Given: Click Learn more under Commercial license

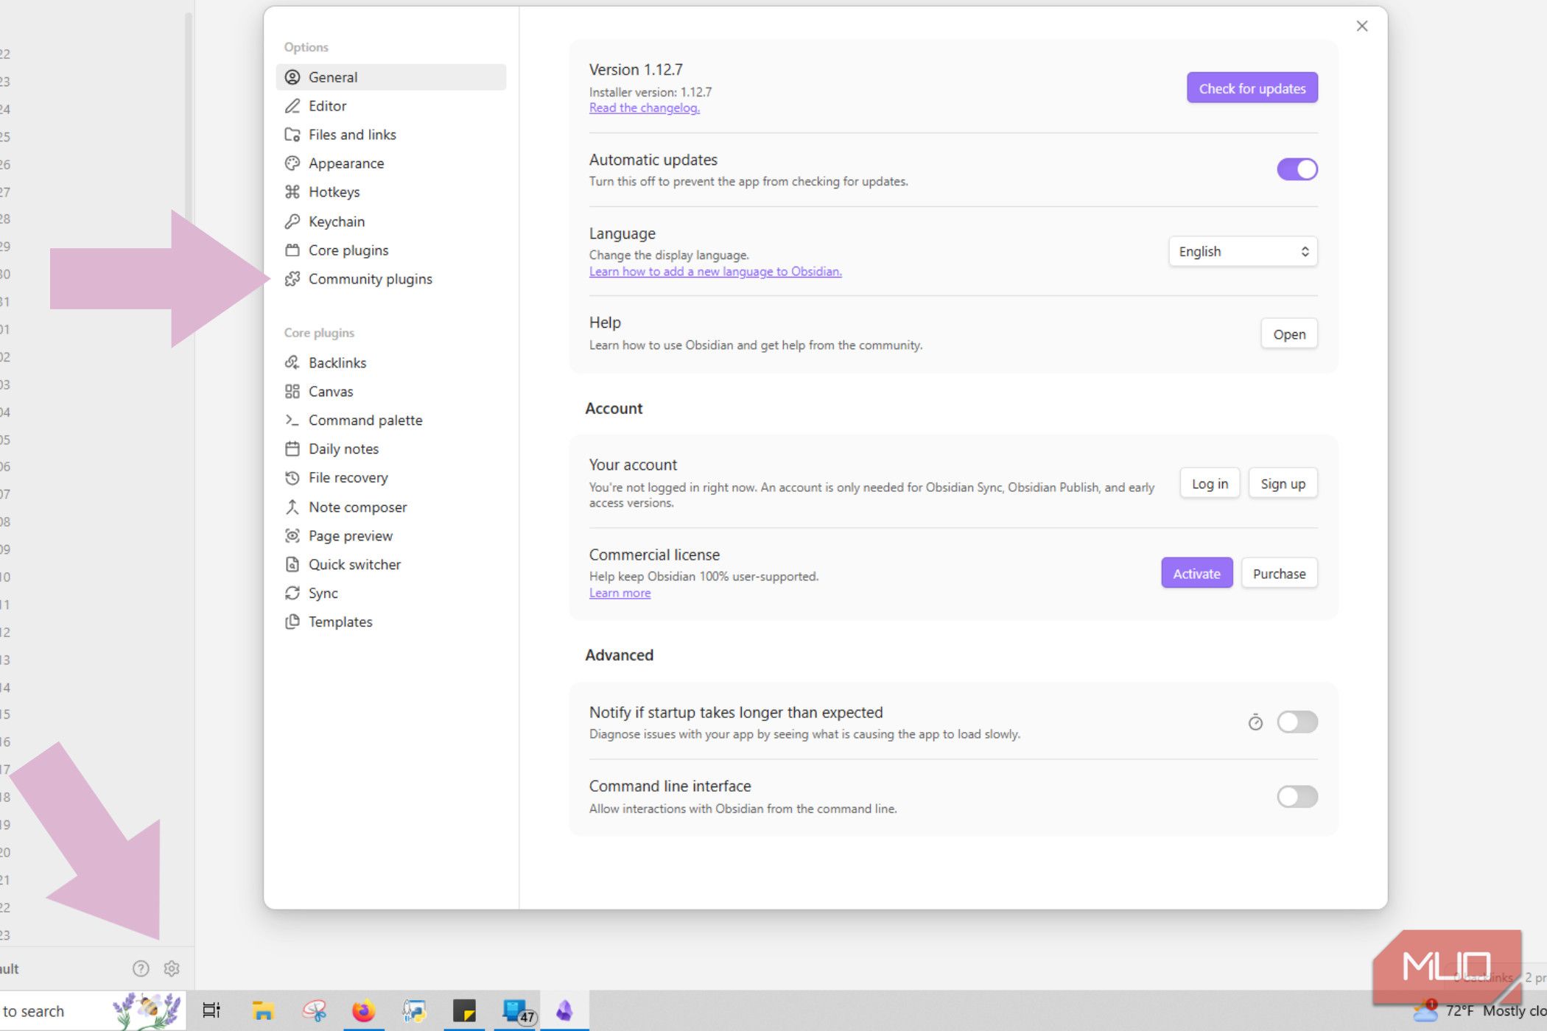Looking at the screenshot, I should point(620,594).
